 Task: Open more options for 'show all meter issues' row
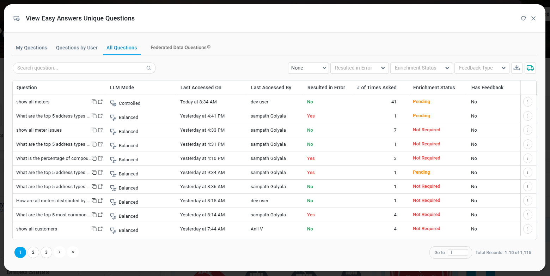(x=527, y=130)
